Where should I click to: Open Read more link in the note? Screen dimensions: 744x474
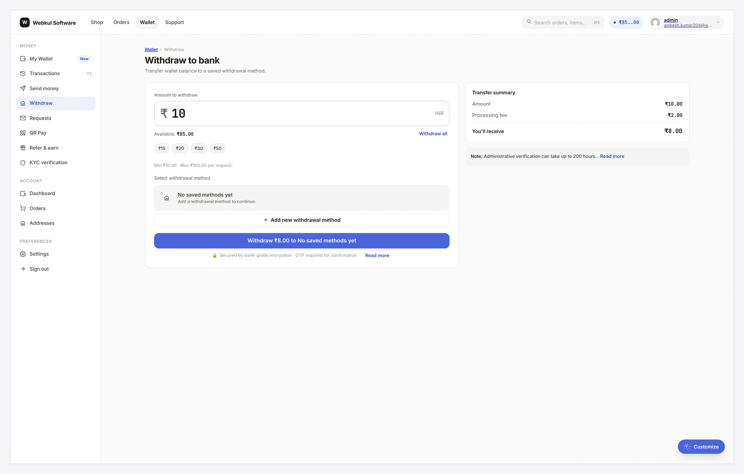pyautogui.click(x=612, y=156)
